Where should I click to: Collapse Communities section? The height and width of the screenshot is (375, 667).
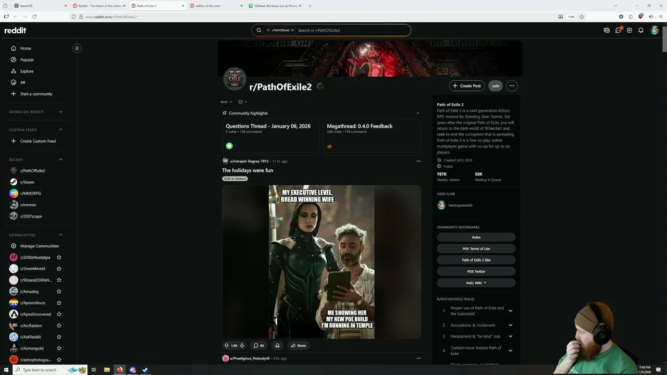(60, 235)
